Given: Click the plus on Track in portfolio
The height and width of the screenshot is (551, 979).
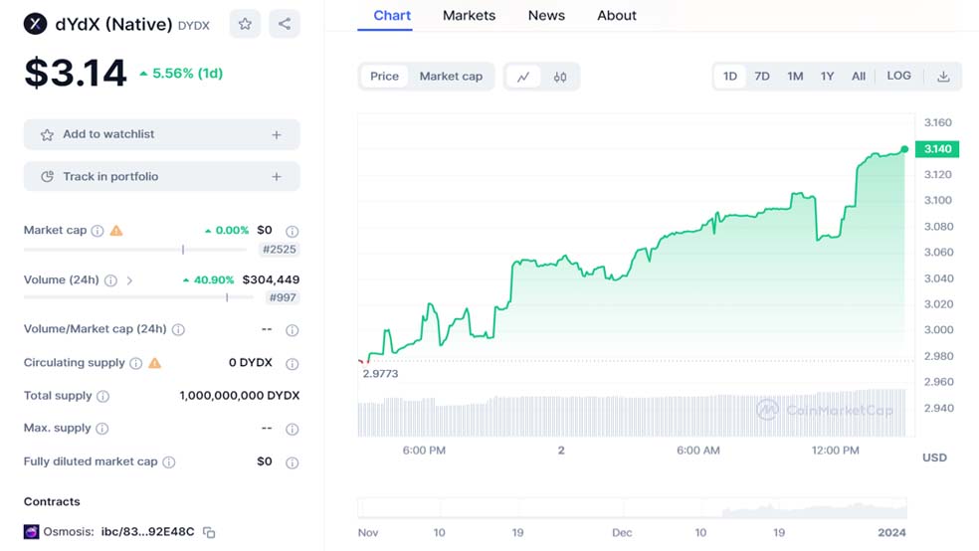Looking at the screenshot, I should tap(277, 177).
